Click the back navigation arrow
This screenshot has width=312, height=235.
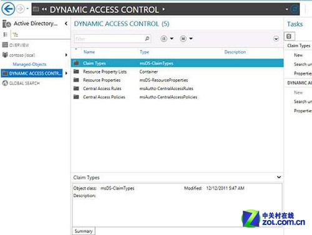point(8,9)
